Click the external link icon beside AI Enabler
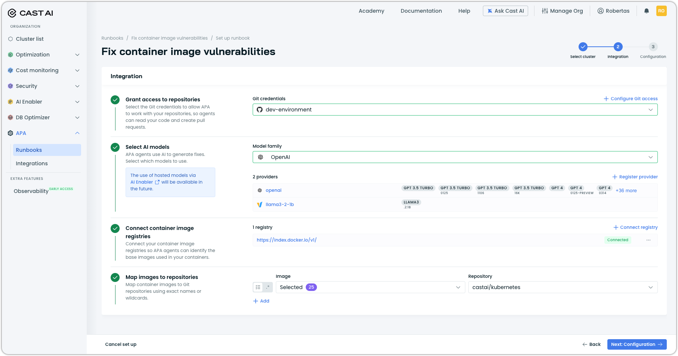The width and height of the screenshot is (678, 356). tap(157, 182)
